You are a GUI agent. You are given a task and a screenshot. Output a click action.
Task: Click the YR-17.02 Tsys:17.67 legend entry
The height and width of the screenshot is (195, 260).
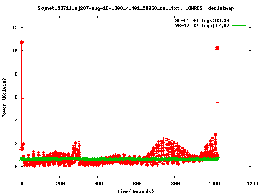tap(202, 26)
